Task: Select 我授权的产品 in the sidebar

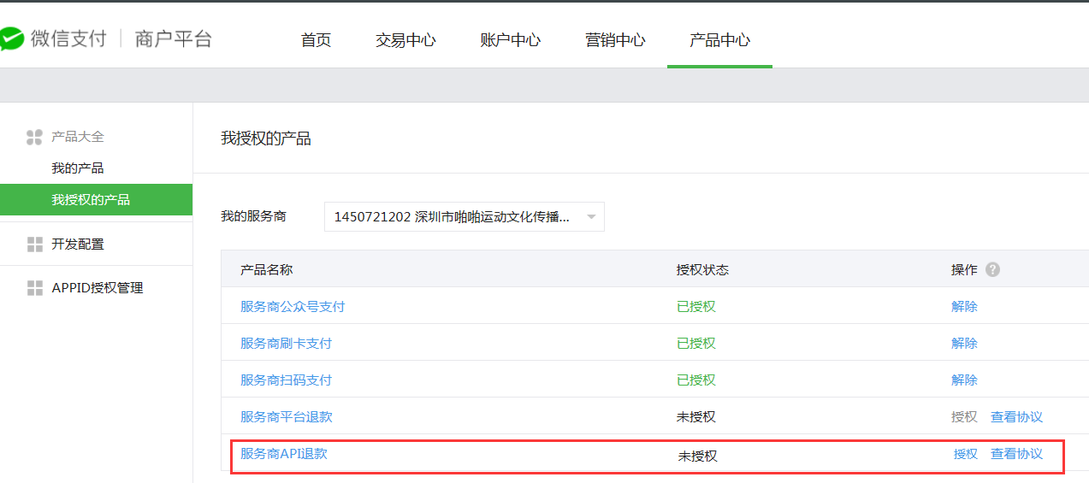Action: tap(96, 200)
